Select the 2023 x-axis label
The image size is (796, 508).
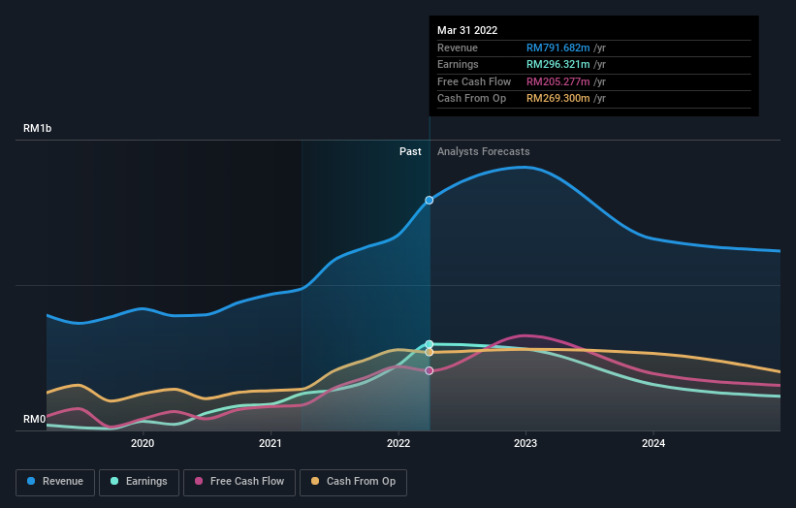(525, 443)
